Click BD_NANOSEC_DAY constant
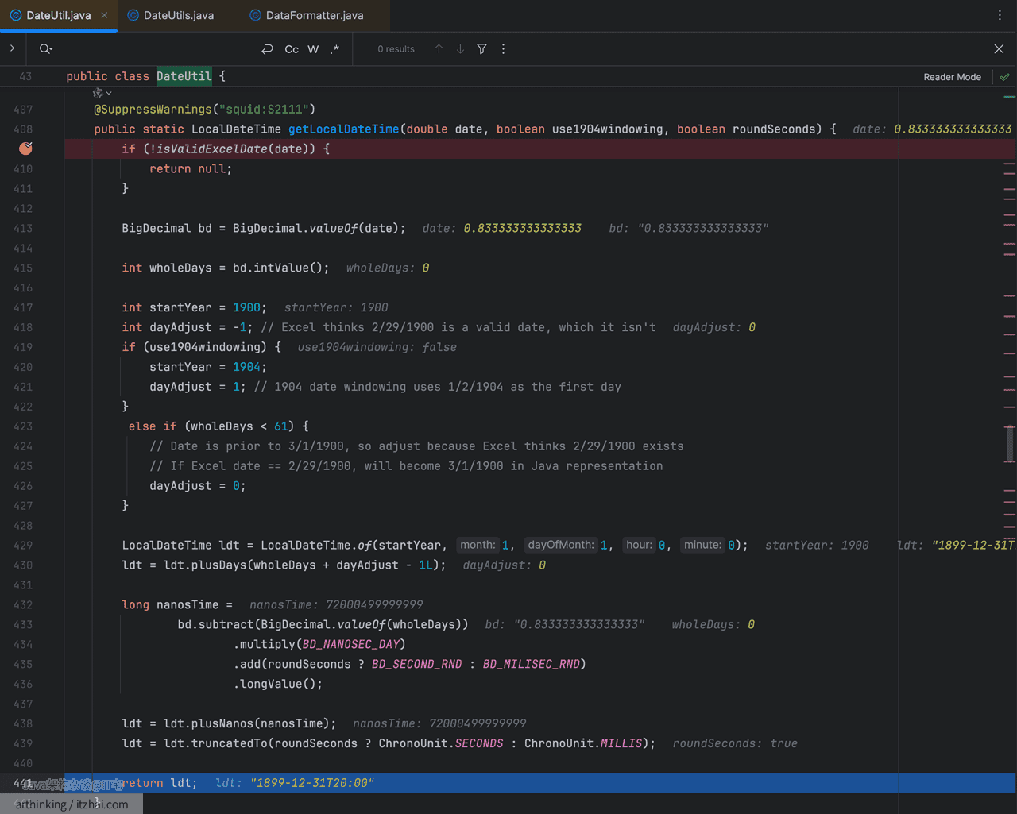Viewport: 1017px width, 814px height. tap(350, 645)
